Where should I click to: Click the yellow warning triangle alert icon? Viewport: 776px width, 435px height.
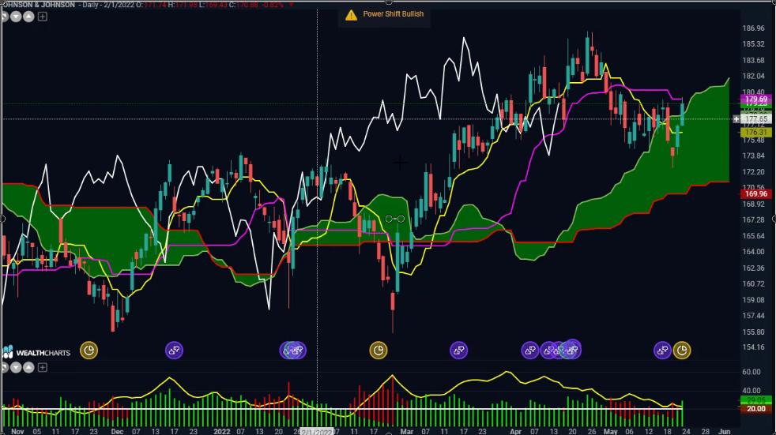click(351, 15)
